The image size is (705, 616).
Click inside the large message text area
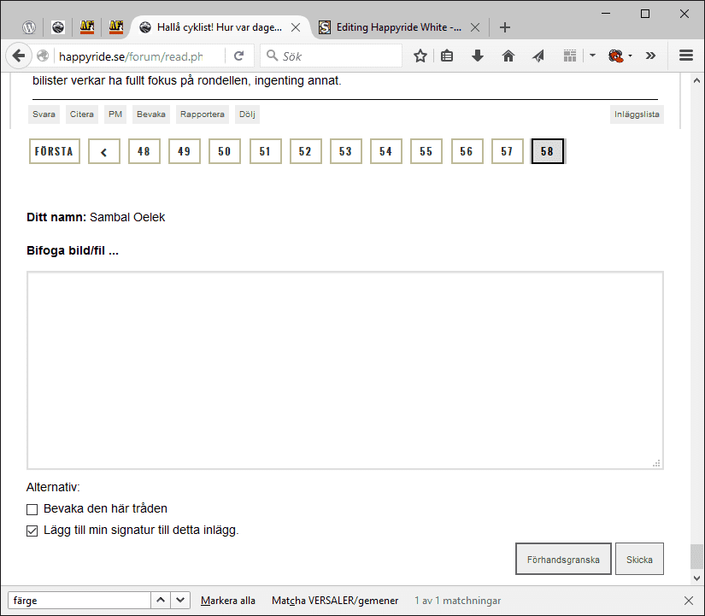pyautogui.click(x=345, y=370)
